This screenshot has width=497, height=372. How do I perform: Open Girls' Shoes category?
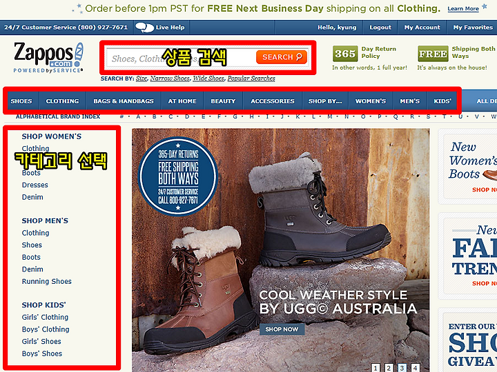41,341
